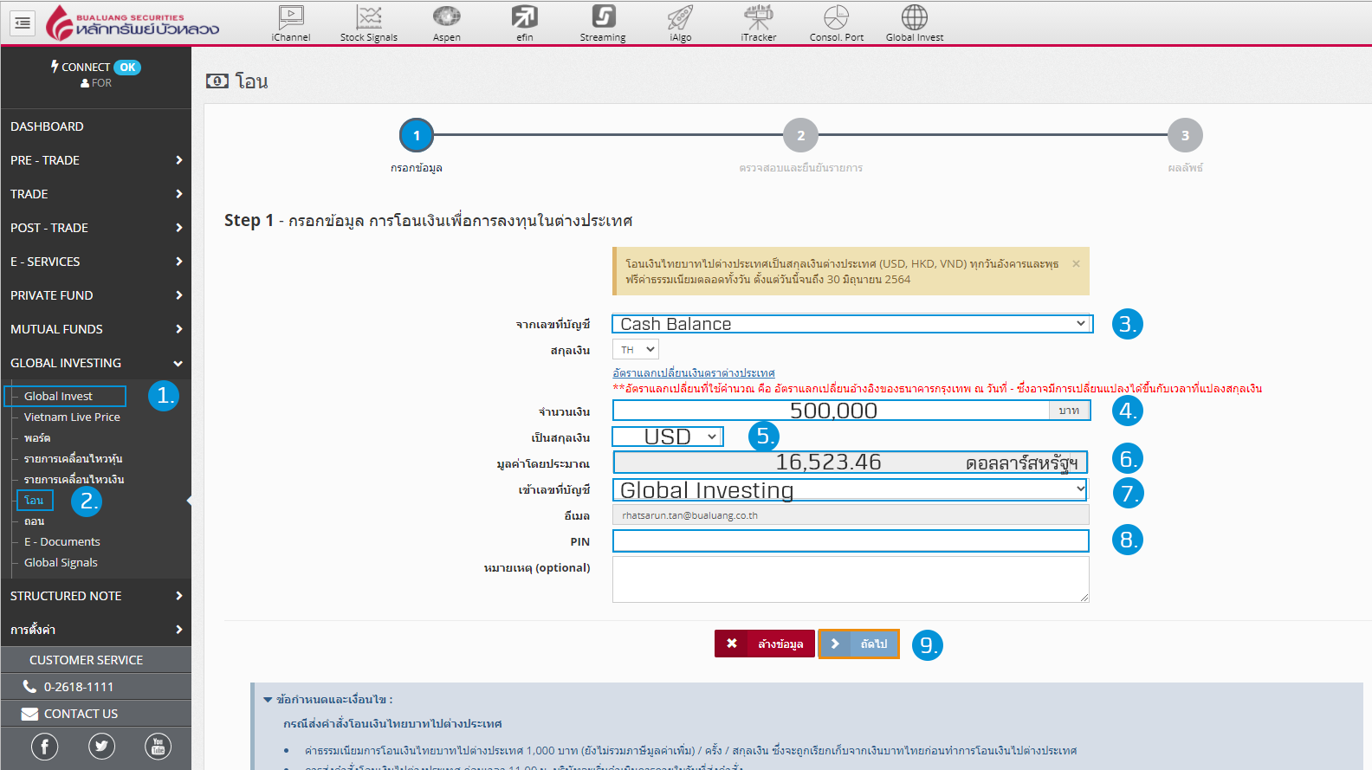Click the Bualuang Securities logo
The width and height of the screenshot is (1372, 770).
pos(133,23)
